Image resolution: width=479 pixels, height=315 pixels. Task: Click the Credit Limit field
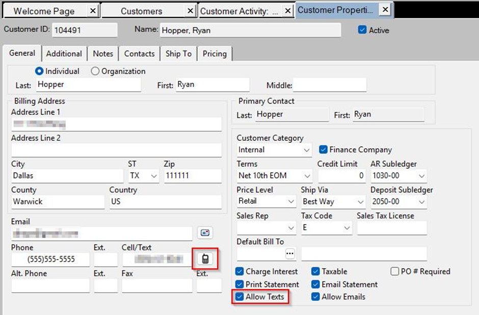point(341,176)
